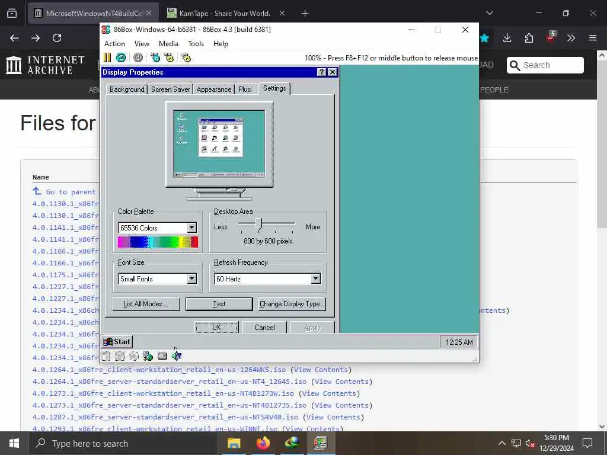Select the KamTape browser tab
Image resolution: width=607 pixels, height=455 pixels.
225,14
